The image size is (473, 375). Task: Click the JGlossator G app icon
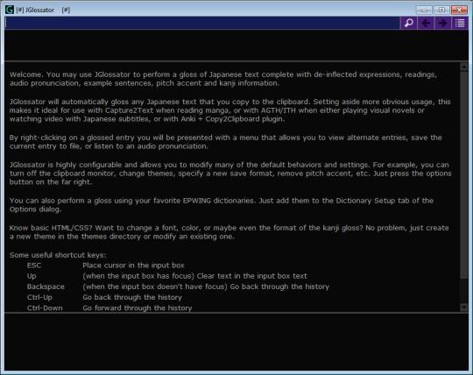(10, 10)
